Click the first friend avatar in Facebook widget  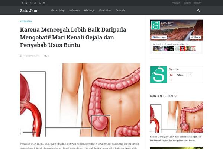click(155, 49)
